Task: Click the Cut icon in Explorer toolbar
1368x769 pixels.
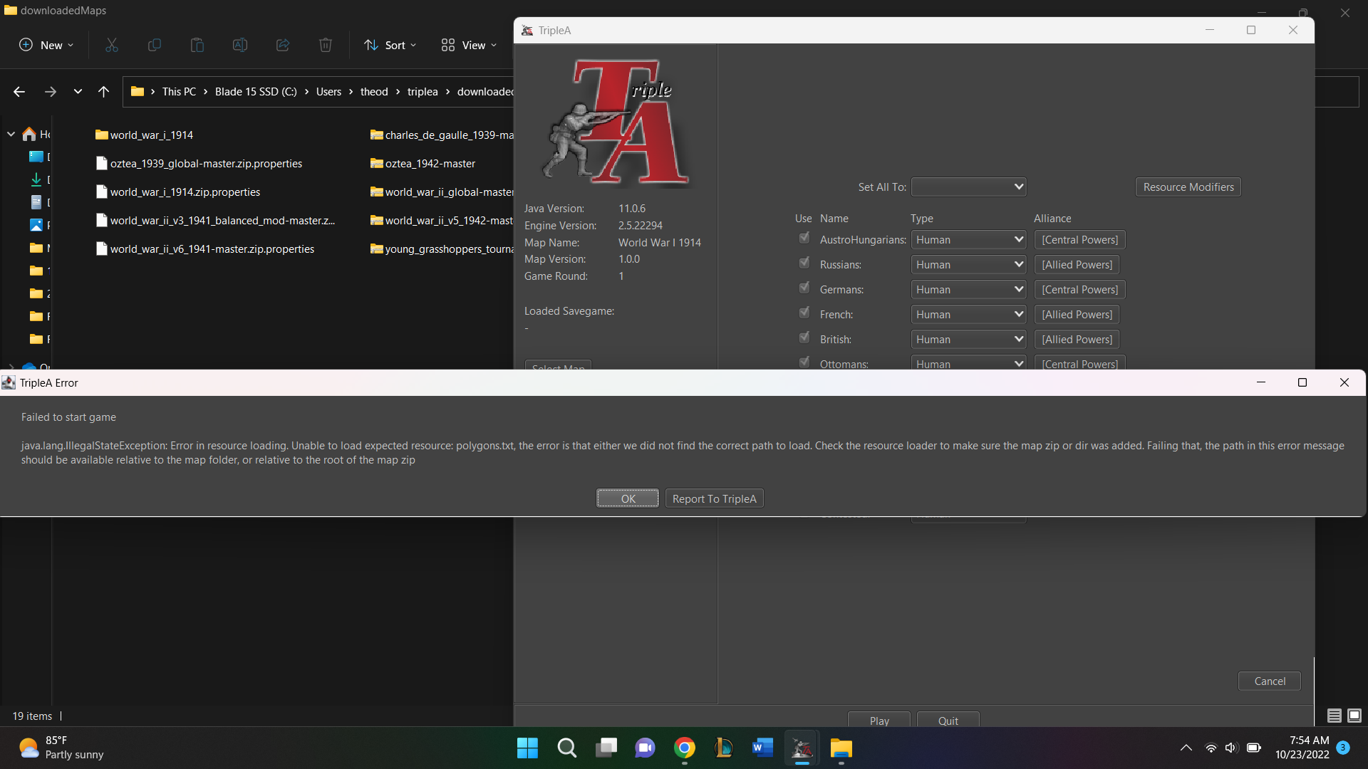Action: tap(112, 45)
